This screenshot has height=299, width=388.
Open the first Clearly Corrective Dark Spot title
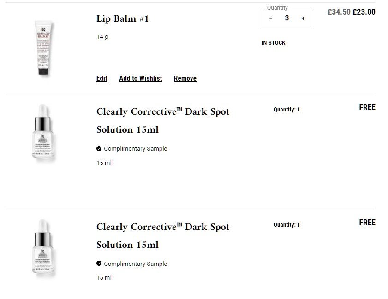162,120
